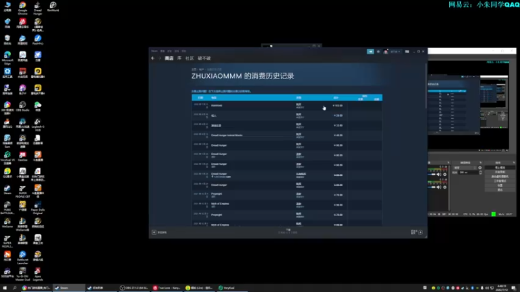Open the downloads area at Steam bottom center
This screenshot has height=292, width=520.
click(x=288, y=231)
